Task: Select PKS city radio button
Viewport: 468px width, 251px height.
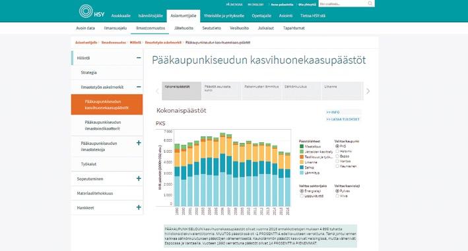Action: click(337, 146)
